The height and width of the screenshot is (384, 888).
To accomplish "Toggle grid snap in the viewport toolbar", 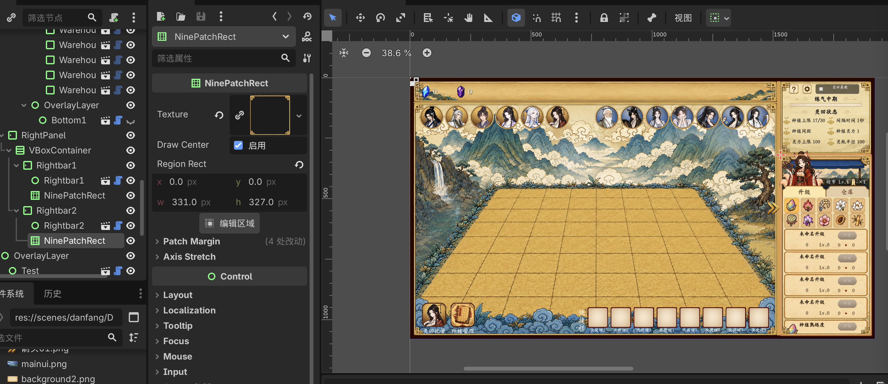I will click(x=556, y=18).
